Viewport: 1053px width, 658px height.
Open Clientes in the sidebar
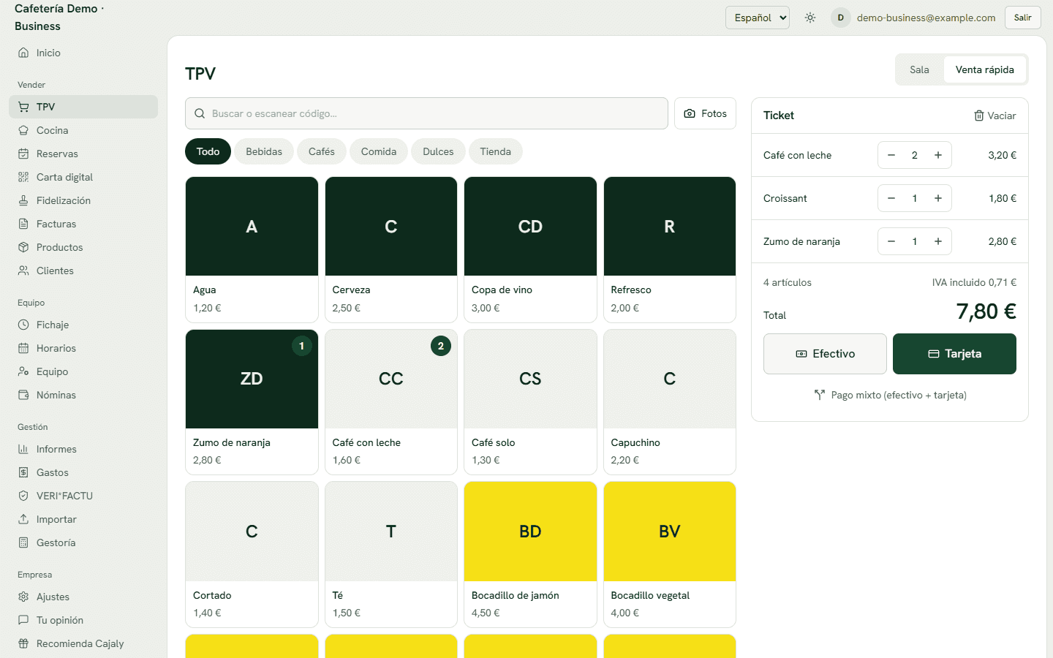point(83,271)
